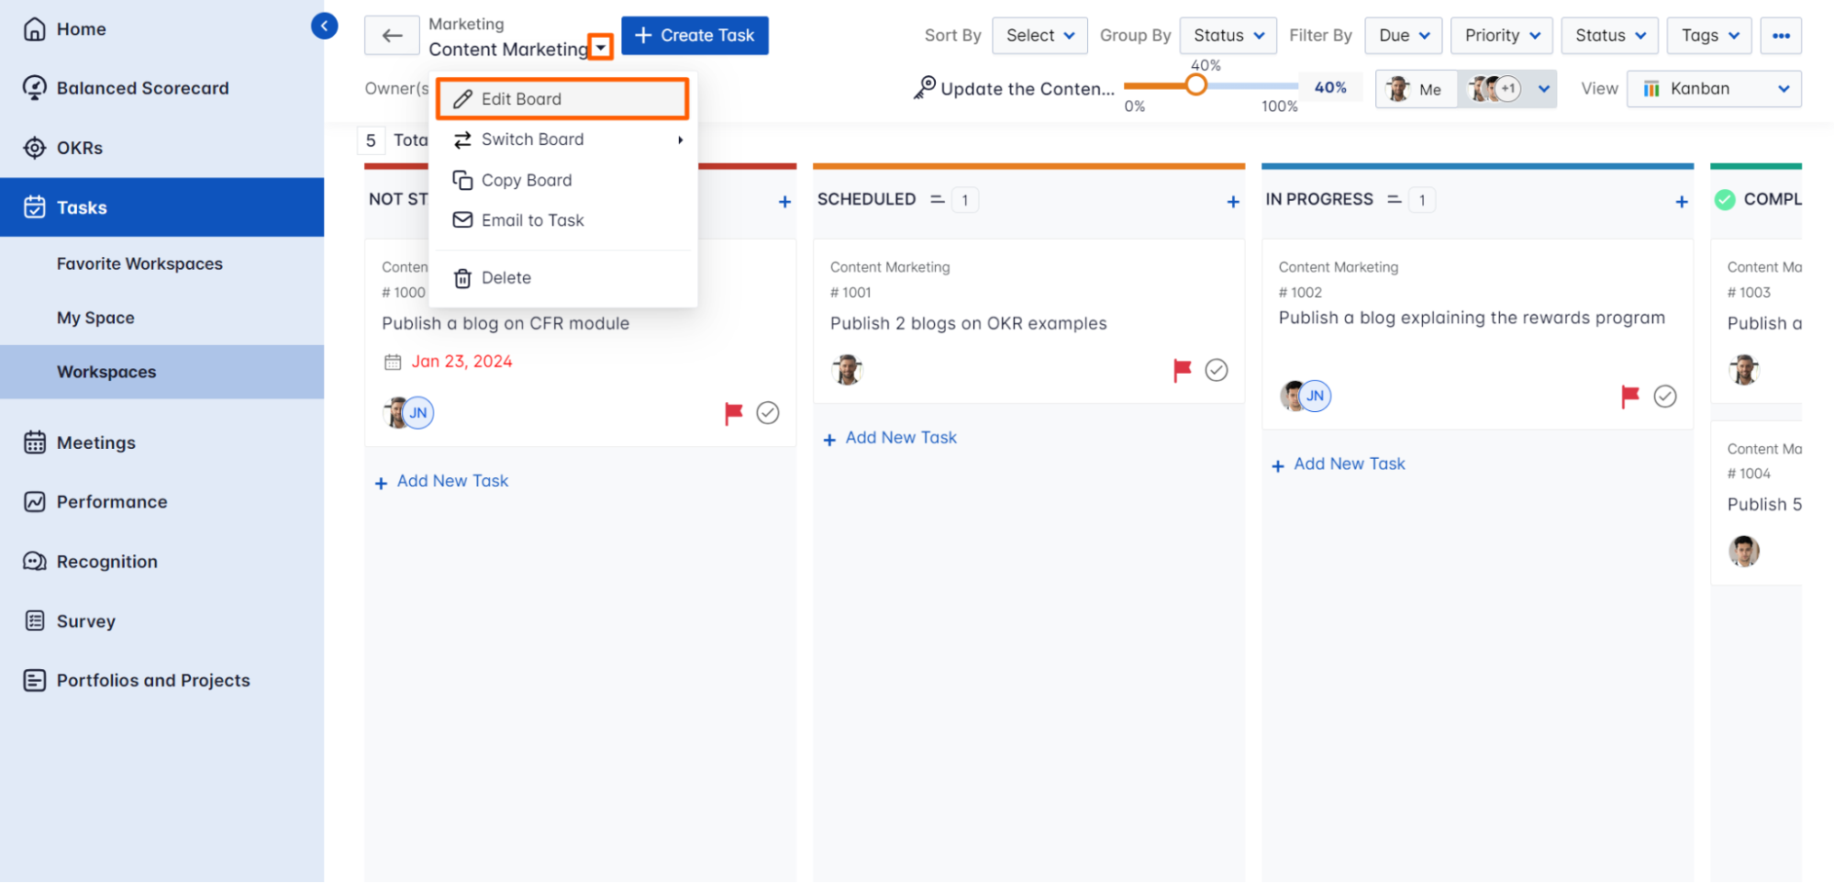Open the Recognition section

(x=107, y=561)
